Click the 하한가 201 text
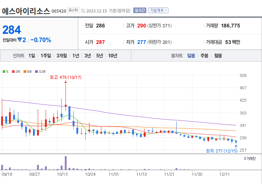The image size is (262, 184). [x=159, y=42]
